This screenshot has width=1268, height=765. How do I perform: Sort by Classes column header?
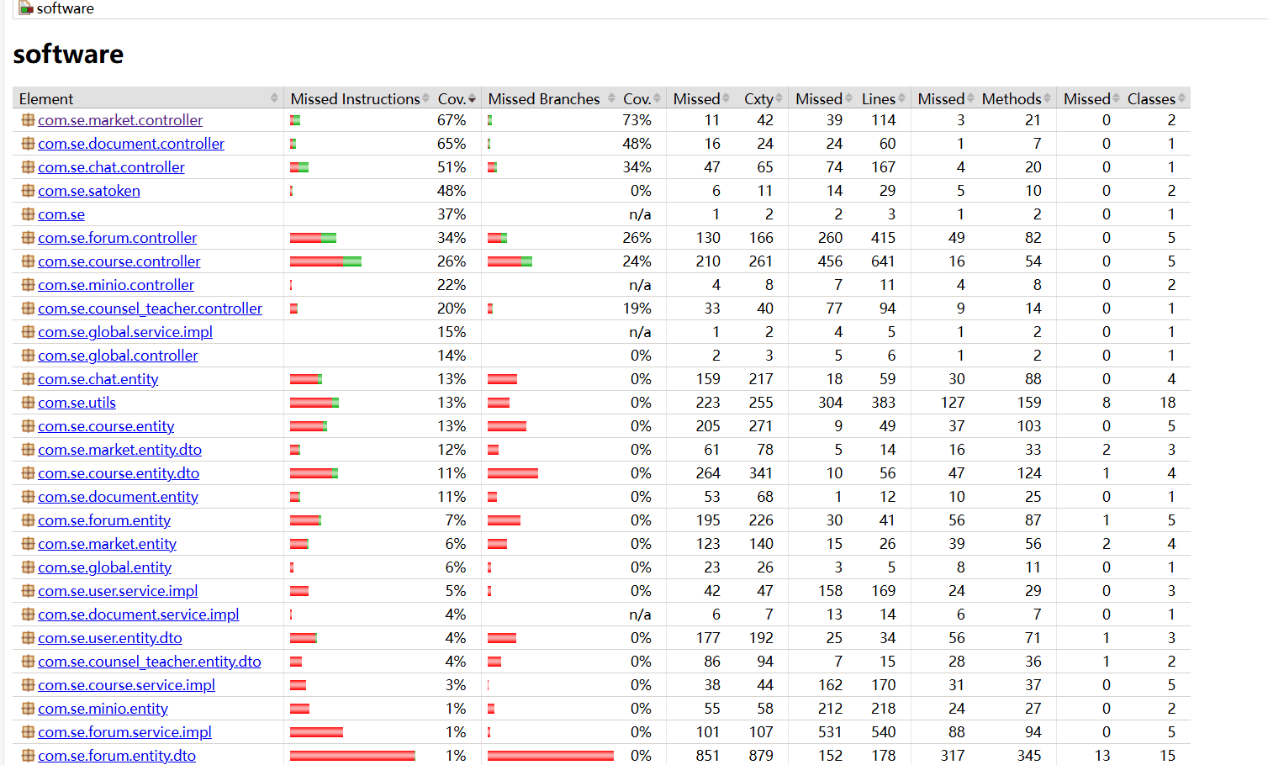coord(1155,98)
